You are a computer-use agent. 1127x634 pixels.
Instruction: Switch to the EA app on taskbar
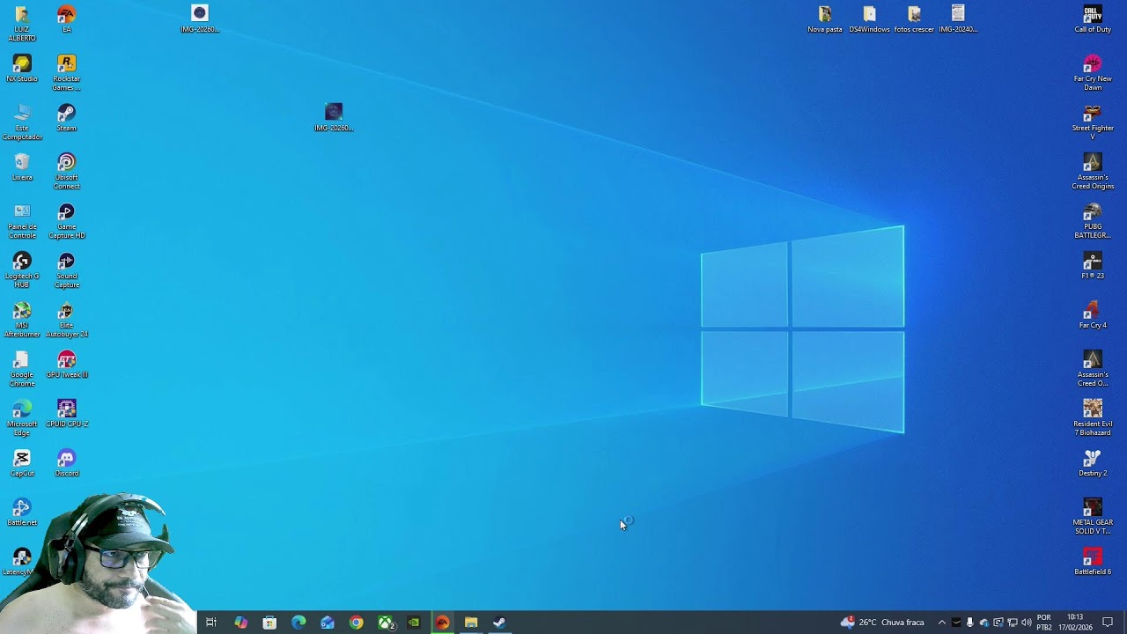pos(442,623)
